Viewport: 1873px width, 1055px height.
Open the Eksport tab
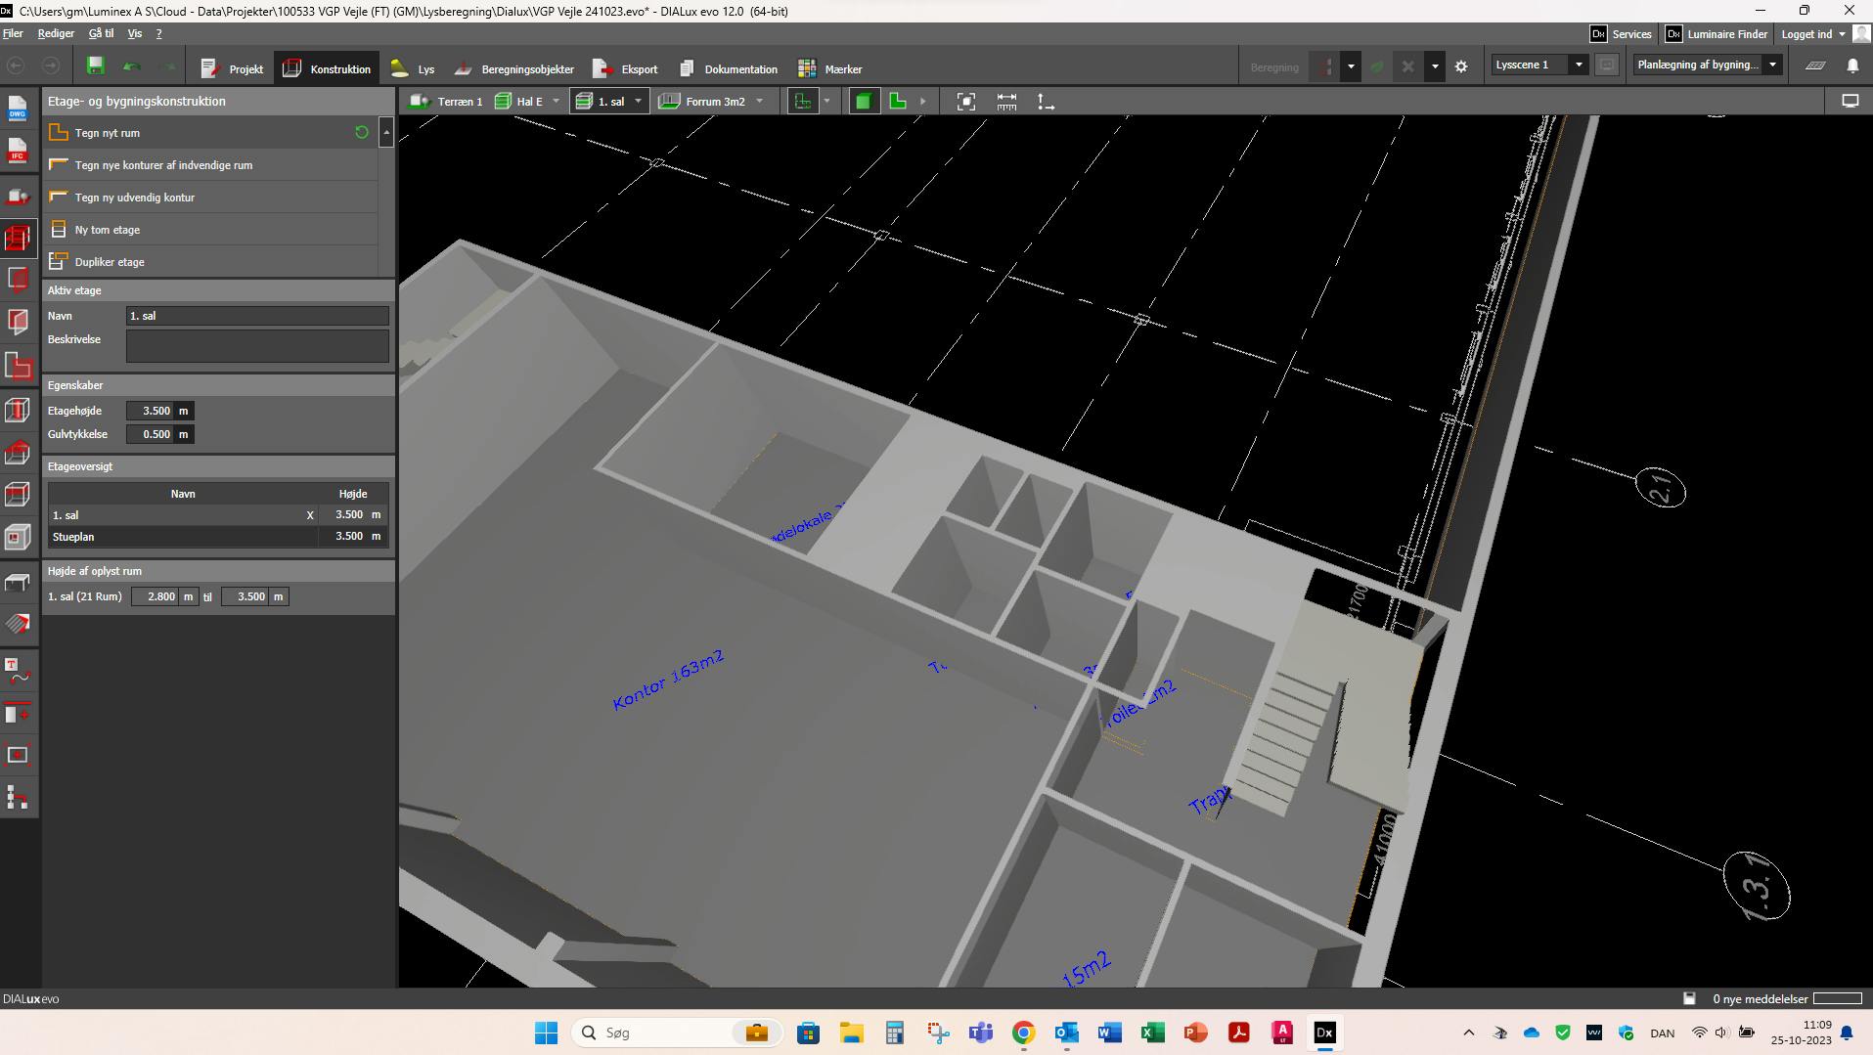coord(626,68)
